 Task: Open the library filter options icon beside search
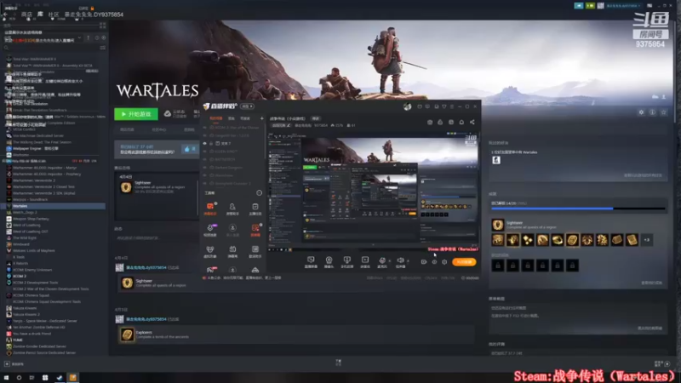tap(102, 48)
